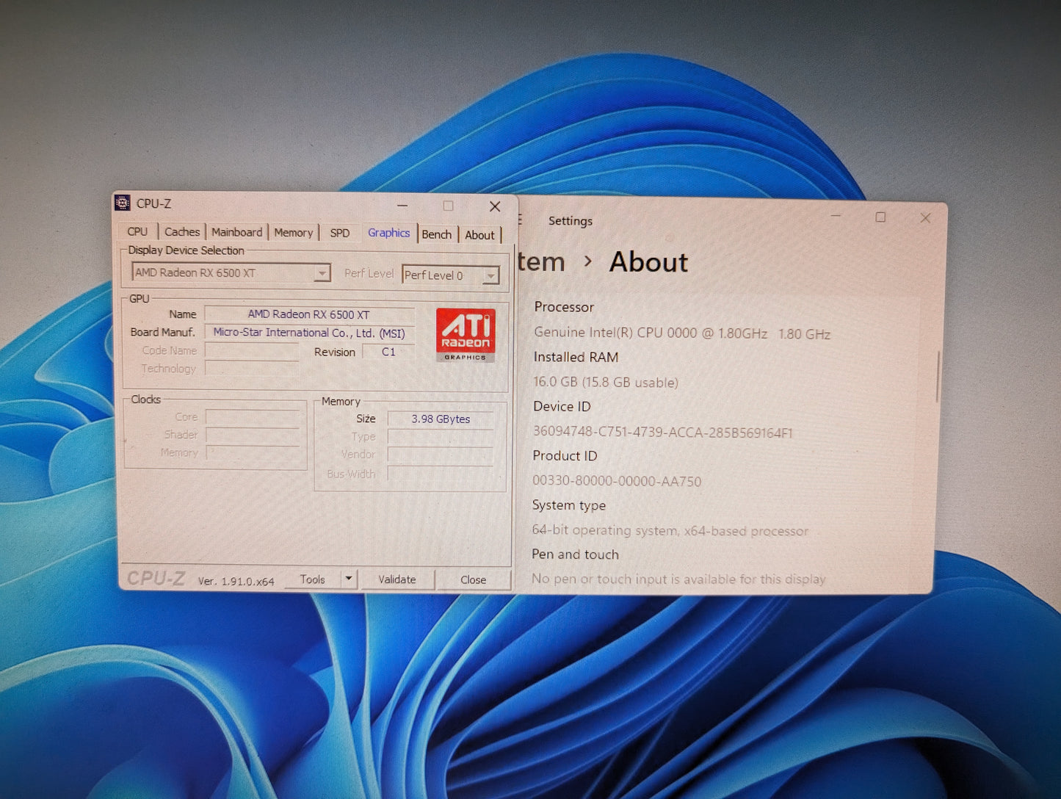The width and height of the screenshot is (1061, 799).
Task: Click the memory Size 3.98 GBytes field
Action: (441, 419)
